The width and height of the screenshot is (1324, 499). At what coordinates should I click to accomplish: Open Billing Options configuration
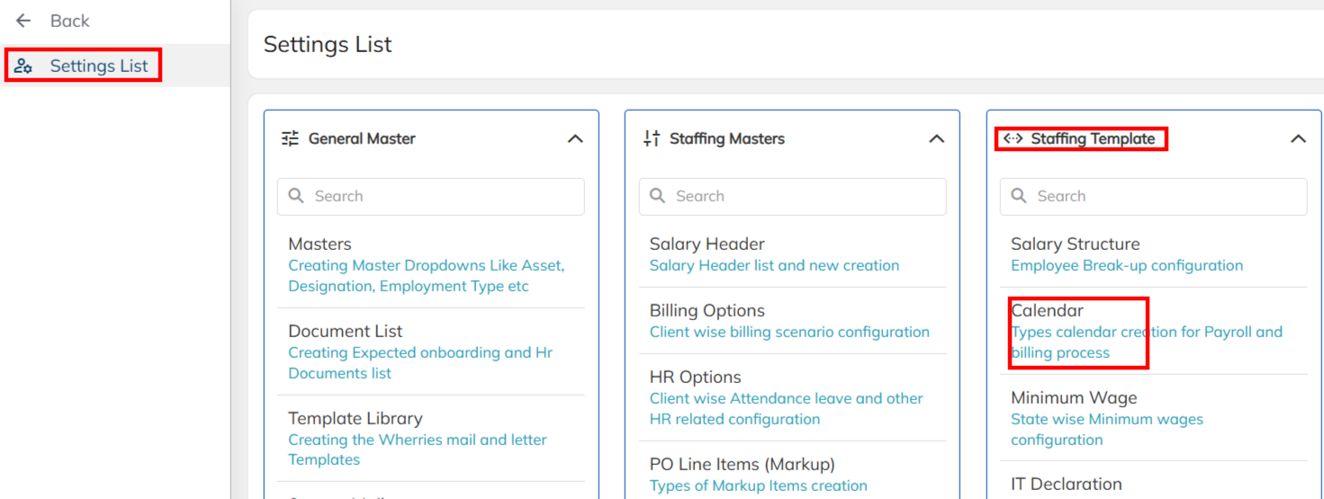point(707,311)
